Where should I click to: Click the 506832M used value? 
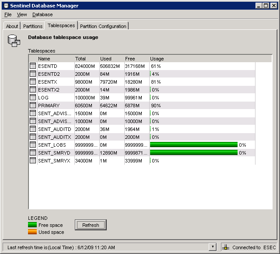pyautogui.click(x=110, y=66)
